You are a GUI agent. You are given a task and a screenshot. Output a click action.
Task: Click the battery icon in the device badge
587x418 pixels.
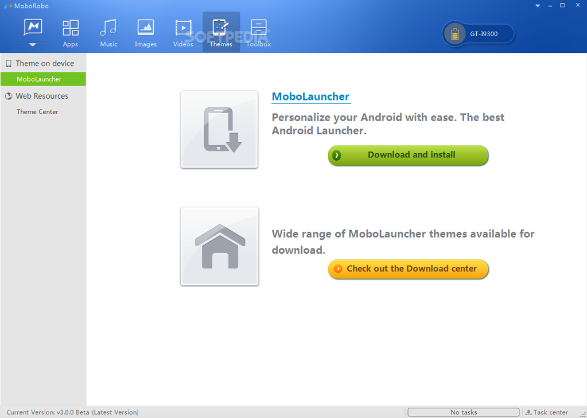click(x=454, y=34)
